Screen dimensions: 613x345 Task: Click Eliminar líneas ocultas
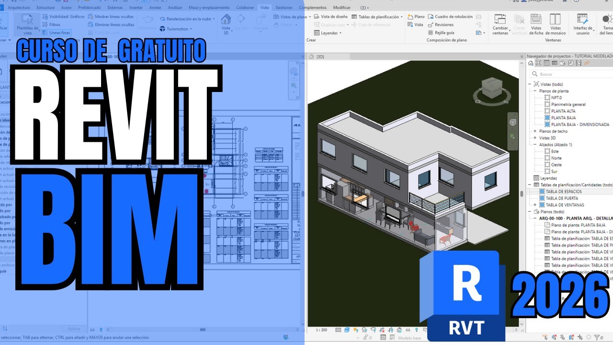(x=111, y=24)
